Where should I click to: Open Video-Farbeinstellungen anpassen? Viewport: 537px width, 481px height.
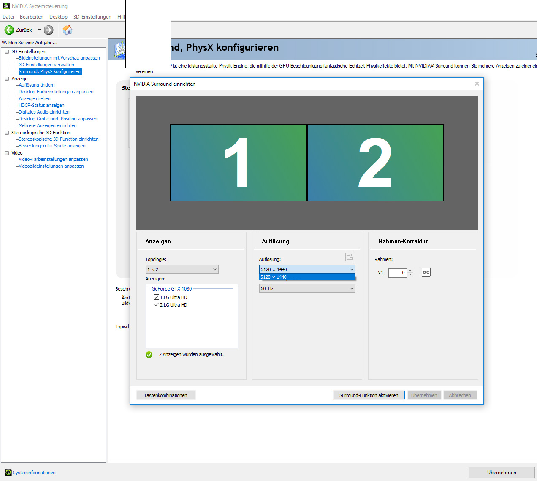[53, 159]
